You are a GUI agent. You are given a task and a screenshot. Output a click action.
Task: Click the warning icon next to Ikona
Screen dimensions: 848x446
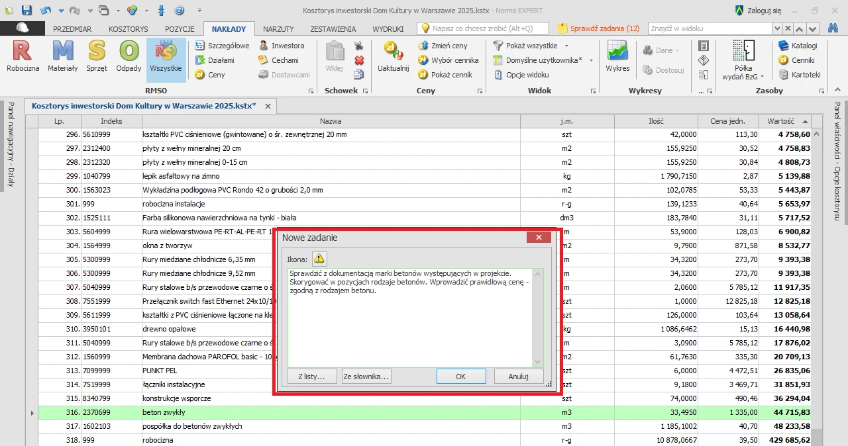[x=319, y=259]
